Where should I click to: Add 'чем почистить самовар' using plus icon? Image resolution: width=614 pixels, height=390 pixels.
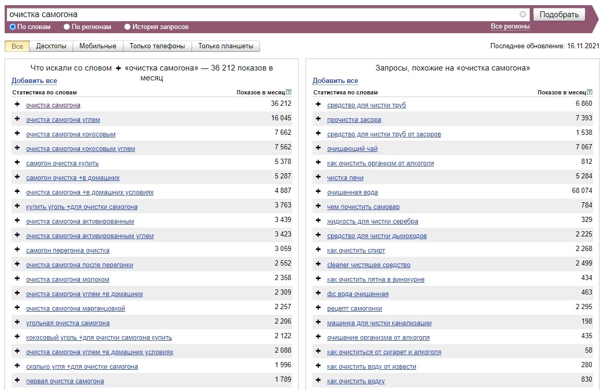pyautogui.click(x=318, y=205)
